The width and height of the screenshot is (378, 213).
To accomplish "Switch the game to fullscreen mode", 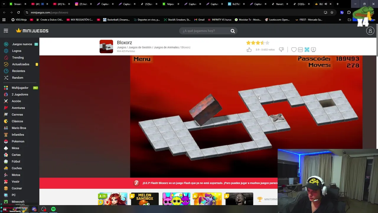I will (x=307, y=50).
